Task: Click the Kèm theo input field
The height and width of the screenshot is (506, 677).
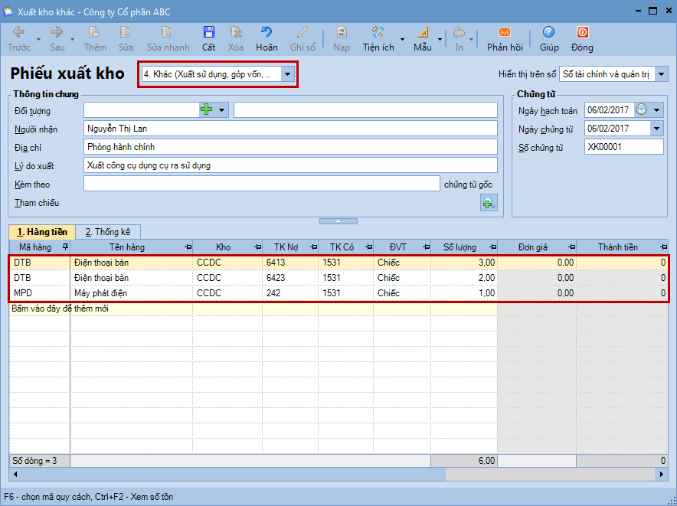Action: [x=261, y=184]
